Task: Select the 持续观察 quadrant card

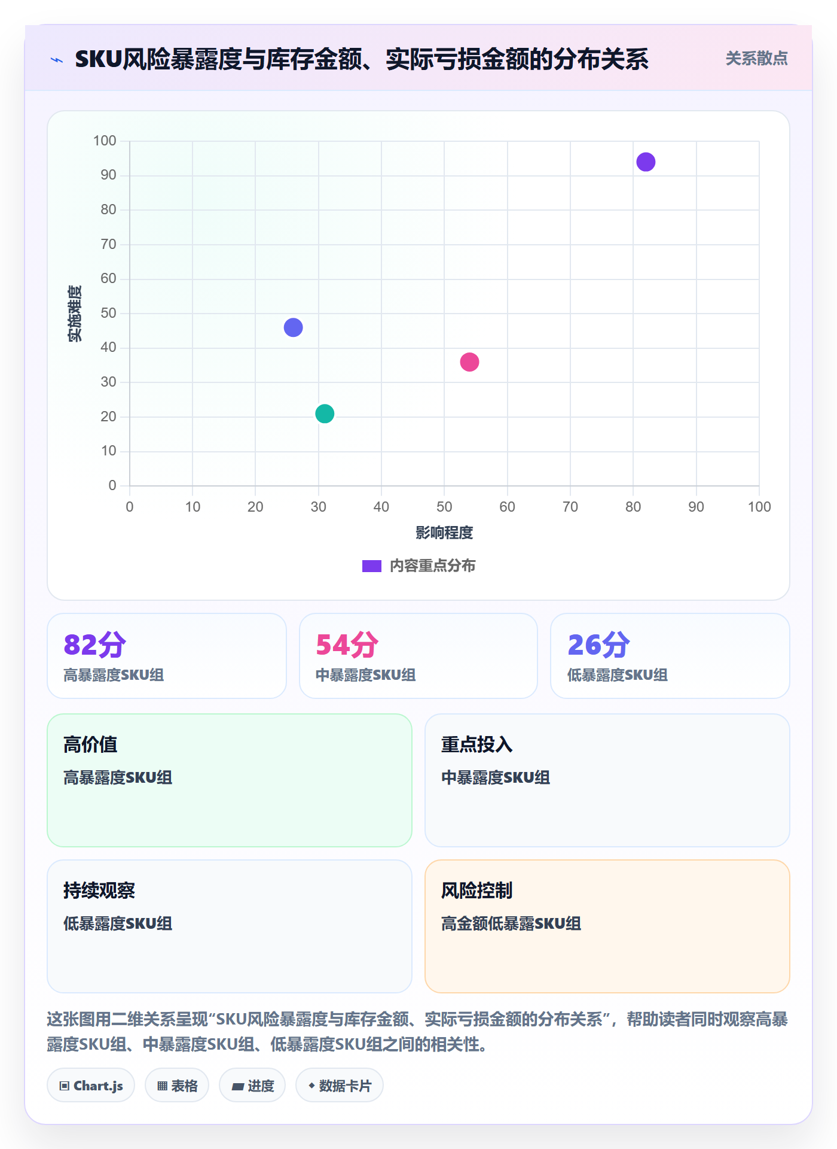Action: (230, 926)
